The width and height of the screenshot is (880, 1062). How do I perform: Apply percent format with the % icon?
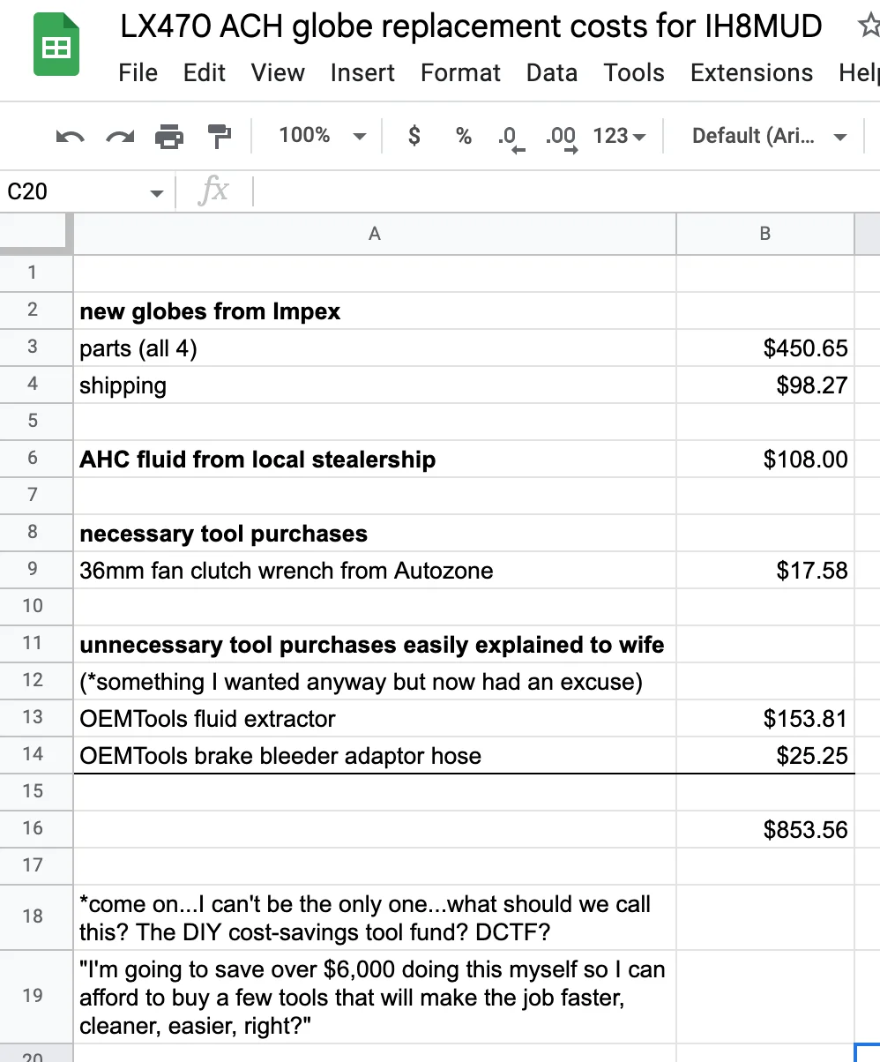[463, 136]
